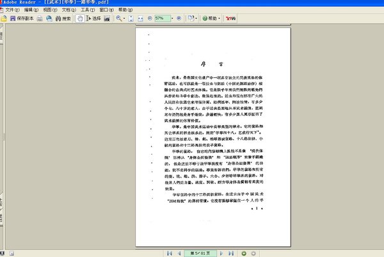Click the 搜索 (Search) binoculars button

tap(63, 19)
